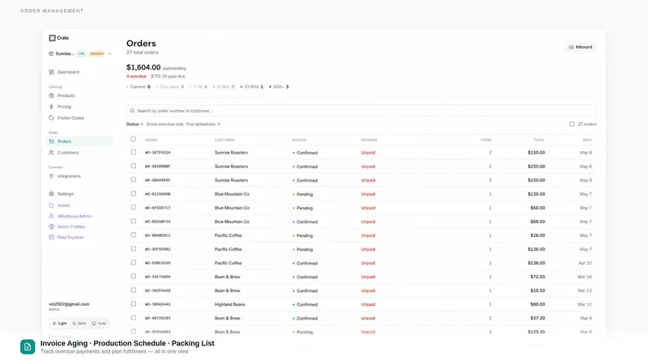Screen dimensions: 648x364
Task: Switch theme to Dark
Action: click(x=79, y=324)
